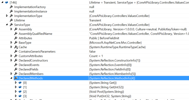189x100 pixels.
Task: Click the wrench icon beside ImplementationType
Action: click(x=11, y=16)
